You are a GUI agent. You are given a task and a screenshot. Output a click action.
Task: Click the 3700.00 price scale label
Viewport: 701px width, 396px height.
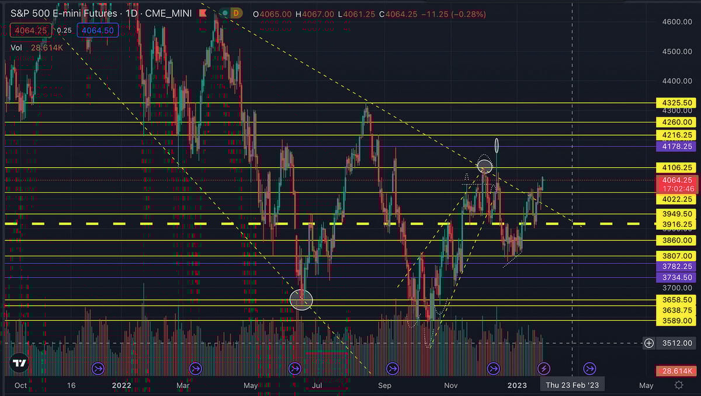[678, 288]
